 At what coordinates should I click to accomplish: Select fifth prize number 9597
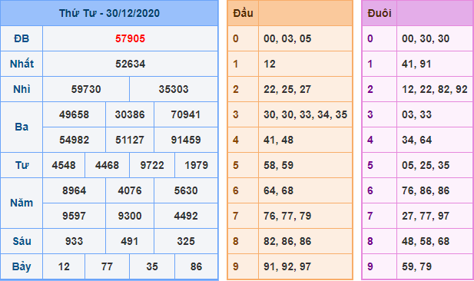point(74,217)
